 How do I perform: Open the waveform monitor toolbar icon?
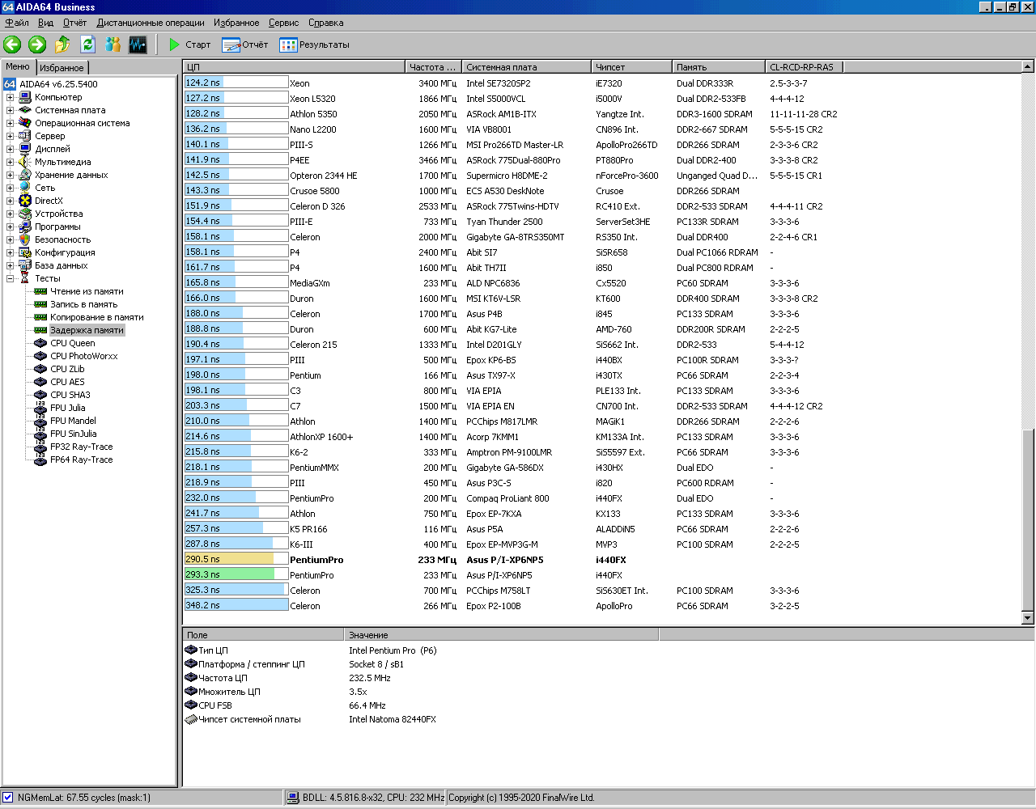point(138,44)
